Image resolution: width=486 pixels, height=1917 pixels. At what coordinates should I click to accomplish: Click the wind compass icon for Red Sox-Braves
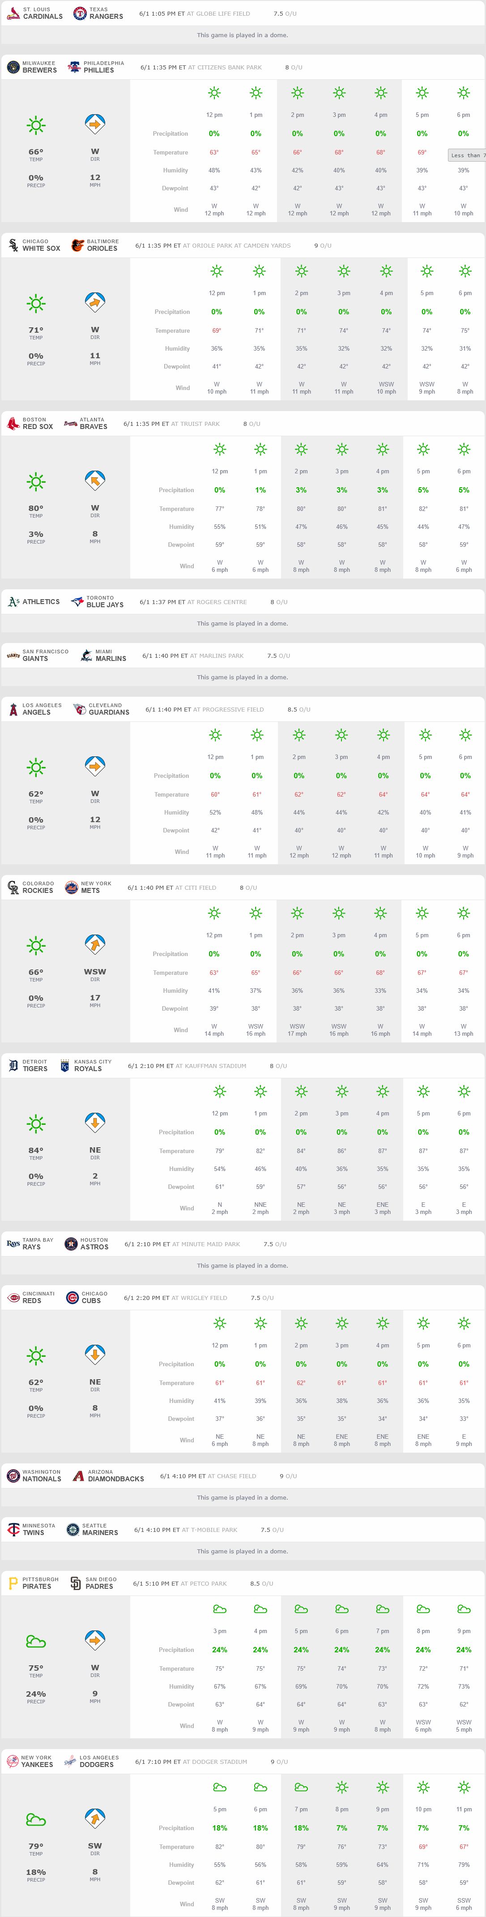point(94,481)
